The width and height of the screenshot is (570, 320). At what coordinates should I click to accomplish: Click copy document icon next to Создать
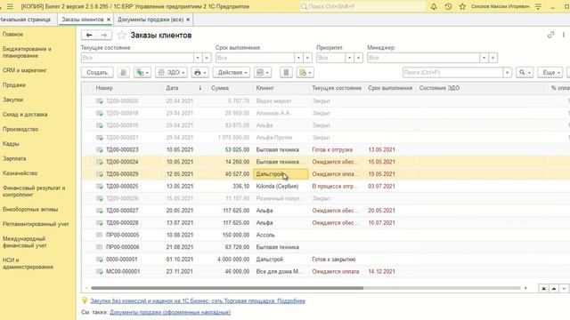point(123,73)
